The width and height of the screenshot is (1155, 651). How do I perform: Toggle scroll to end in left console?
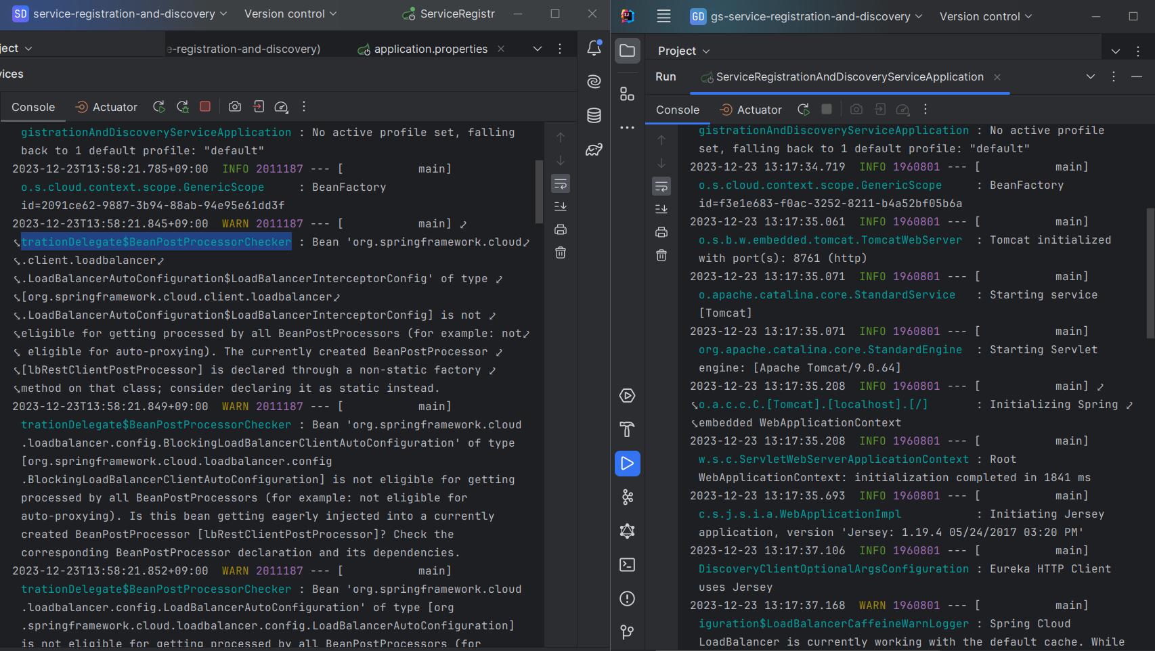561,206
